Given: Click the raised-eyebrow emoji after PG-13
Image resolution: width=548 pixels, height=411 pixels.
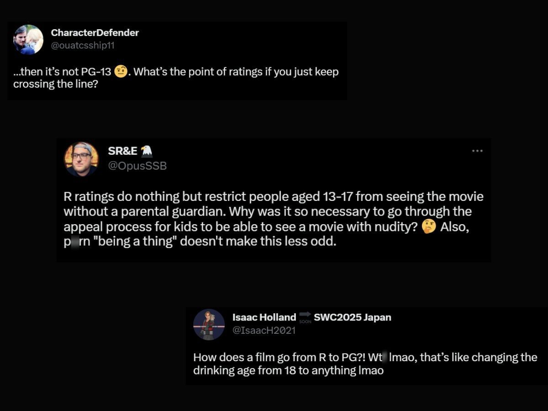Looking at the screenshot, I should pos(121,72).
